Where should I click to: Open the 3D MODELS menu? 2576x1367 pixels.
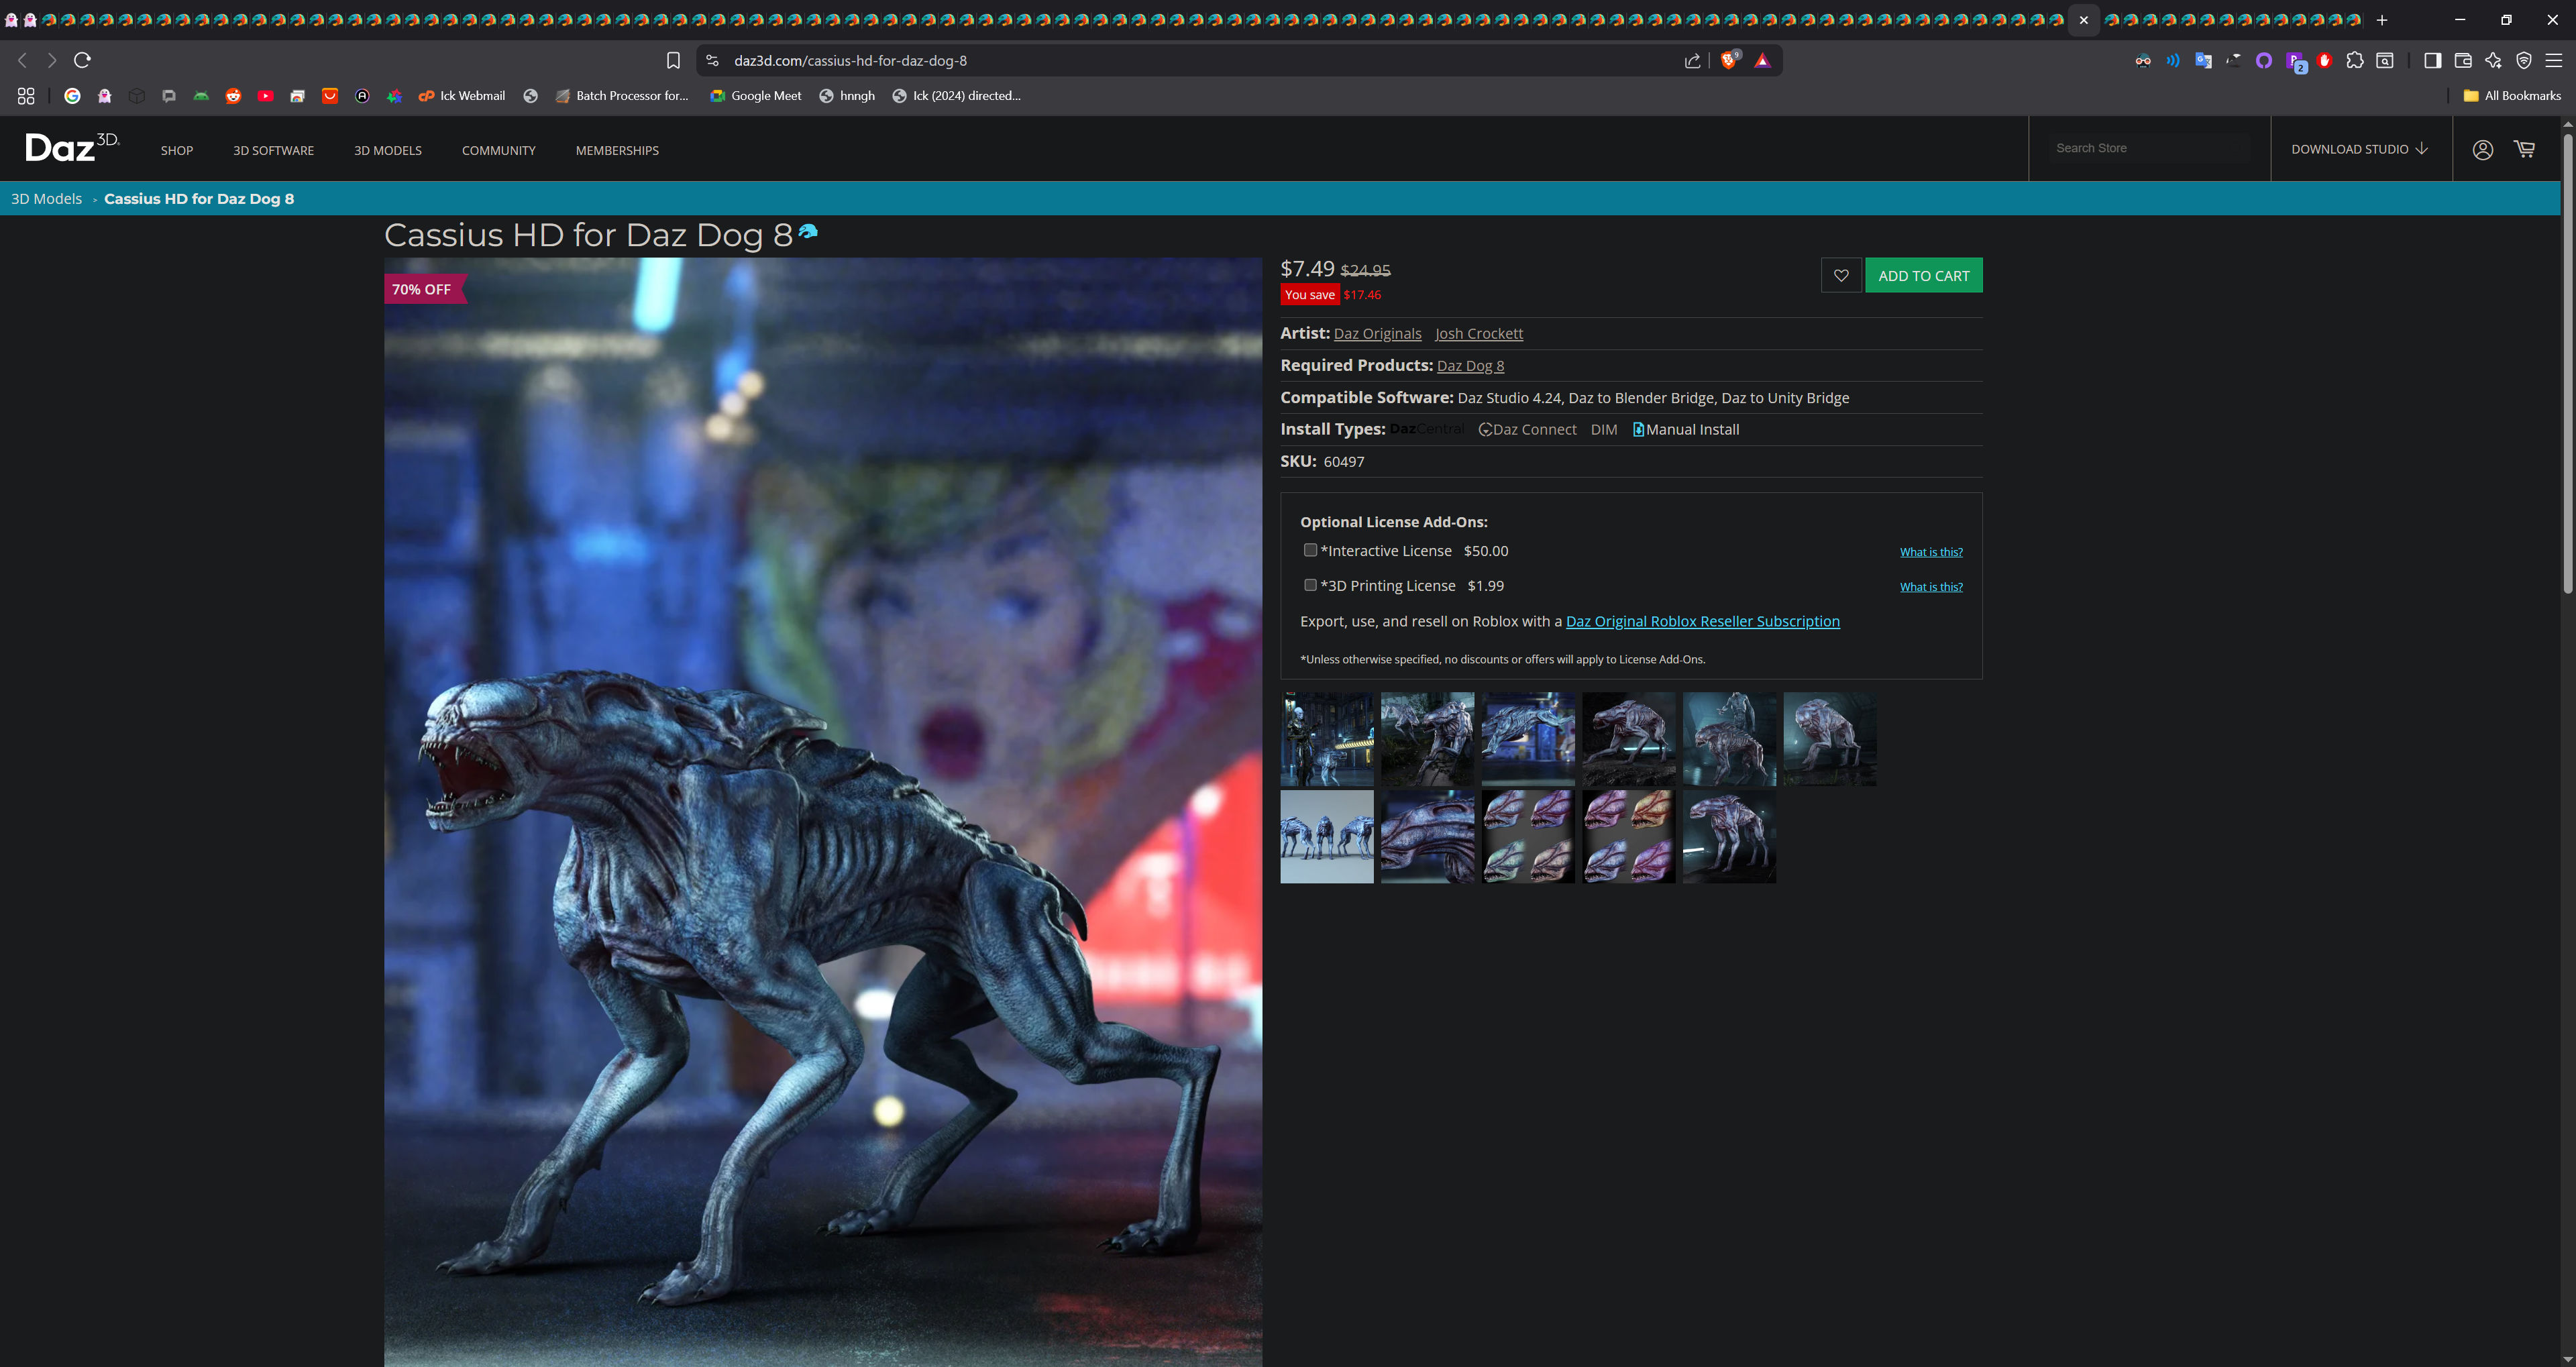[388, 150]
